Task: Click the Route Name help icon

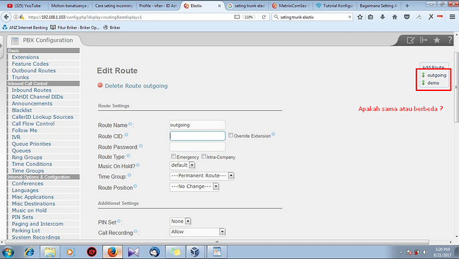Action: (130, 124)
